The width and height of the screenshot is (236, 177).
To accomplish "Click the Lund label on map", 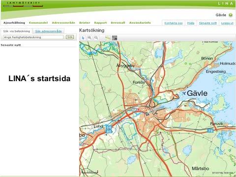I will 98,126.
